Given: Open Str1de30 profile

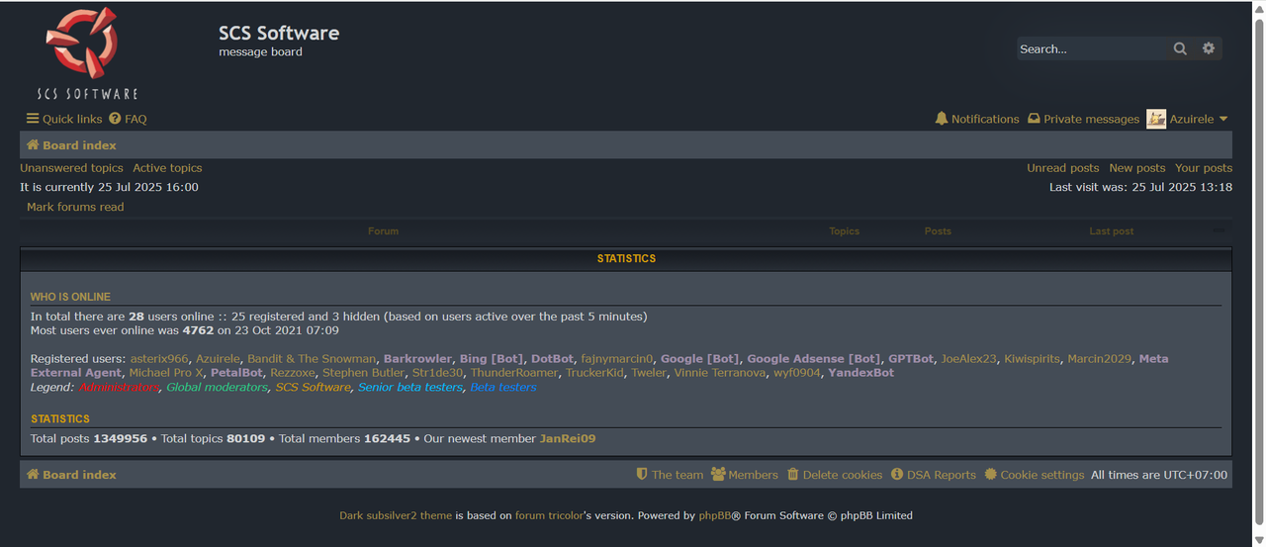Looking at the screenshot, I should point(437,373).
